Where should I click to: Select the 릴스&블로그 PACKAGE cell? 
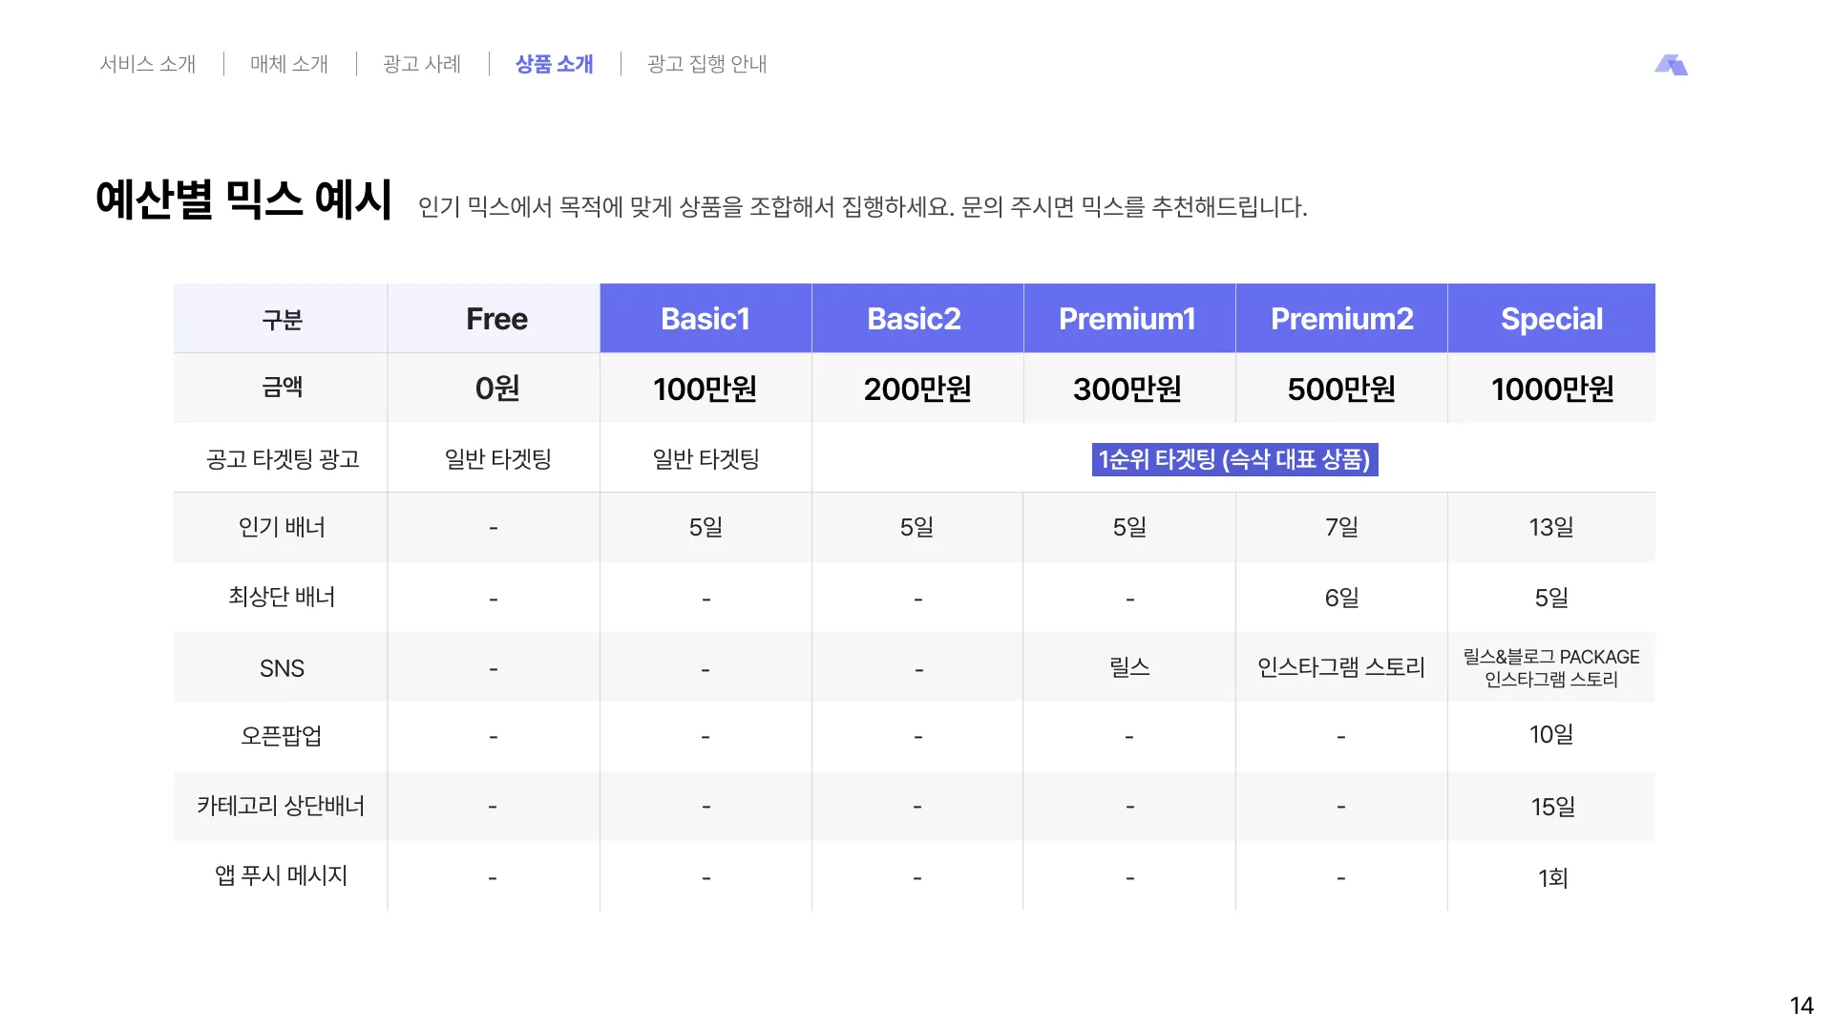pos(1551,657)
